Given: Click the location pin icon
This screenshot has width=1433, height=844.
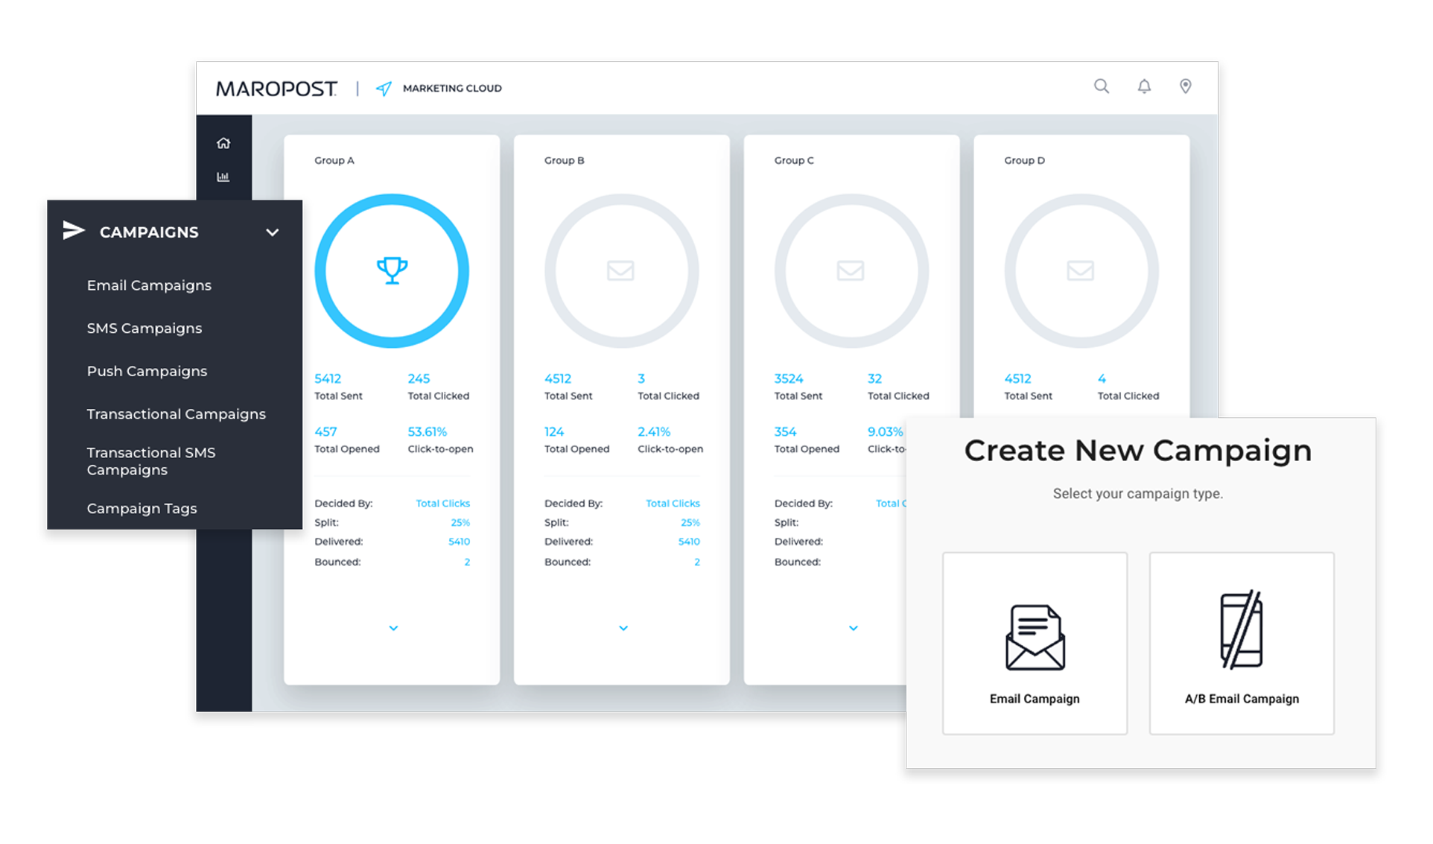Looking at the screenshot, I should (1185, 86).
